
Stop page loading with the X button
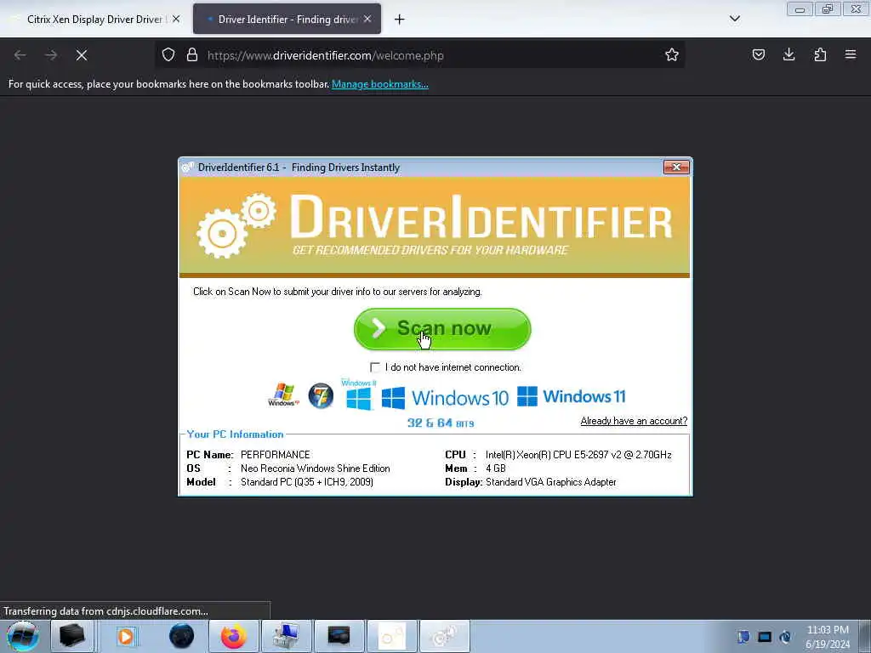(82, 55)
